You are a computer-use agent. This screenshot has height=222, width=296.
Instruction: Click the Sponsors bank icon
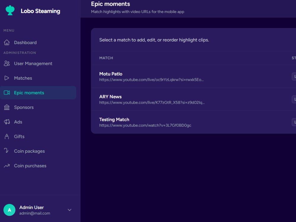(7, 107)
